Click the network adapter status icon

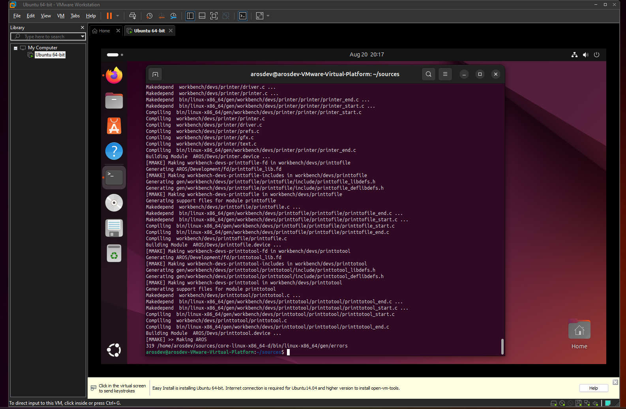pyautogui.click(x=587, y=403)
